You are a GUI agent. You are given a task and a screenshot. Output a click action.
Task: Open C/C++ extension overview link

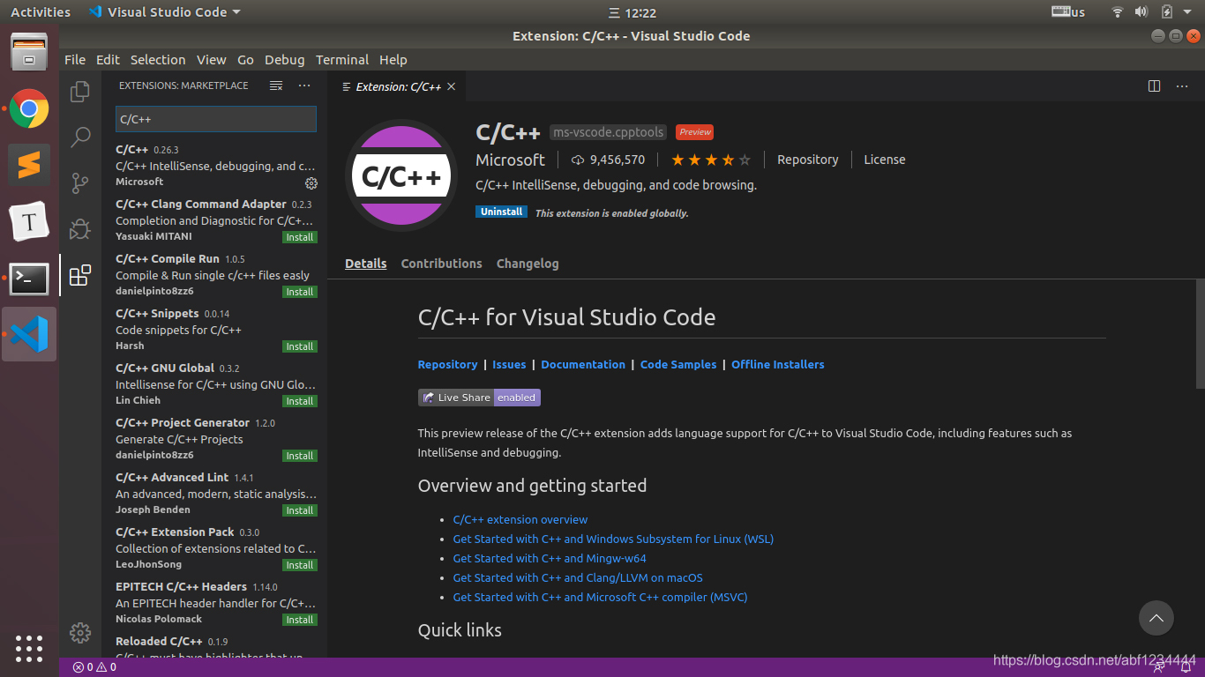coord(520,520)
